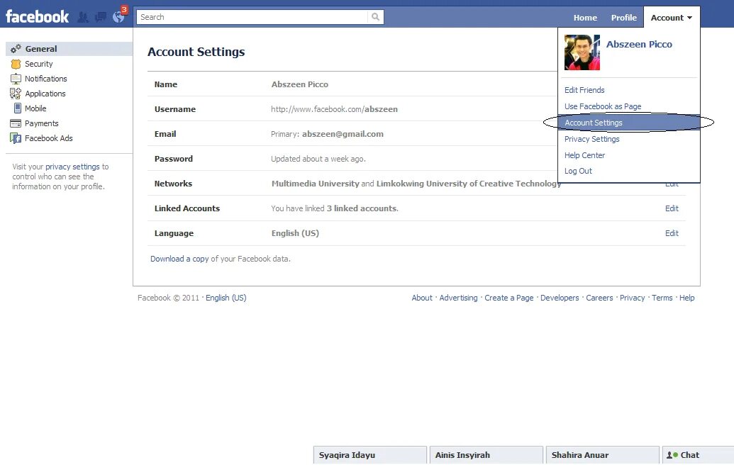Open About footer link
Screen dimensions: 734x465
(422, 298)
